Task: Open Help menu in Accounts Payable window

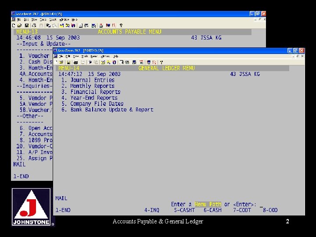Action: point(74,20)
